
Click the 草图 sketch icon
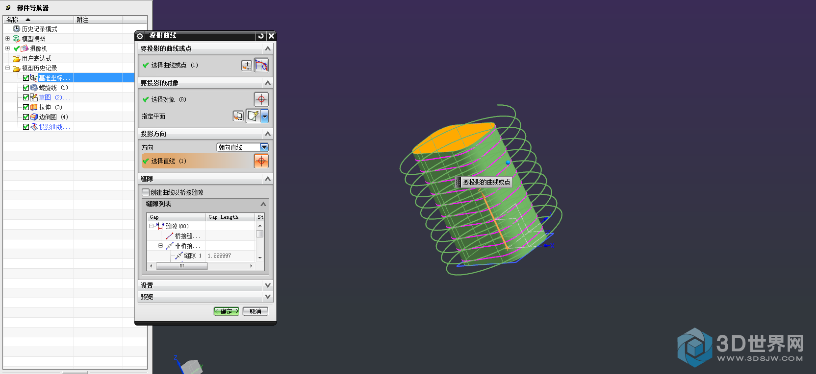point(34,97)
